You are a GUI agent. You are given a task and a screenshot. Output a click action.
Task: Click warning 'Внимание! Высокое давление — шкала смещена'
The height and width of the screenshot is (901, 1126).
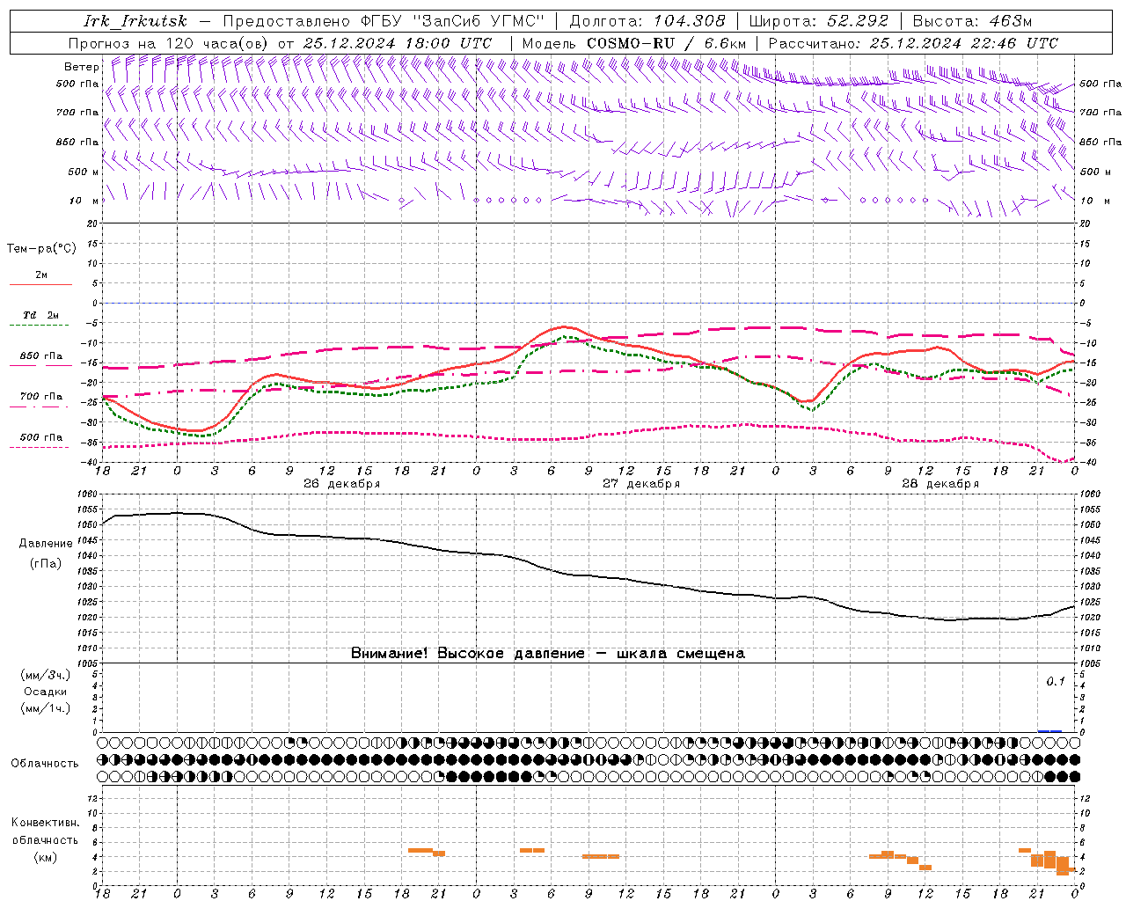click(547, 654)
